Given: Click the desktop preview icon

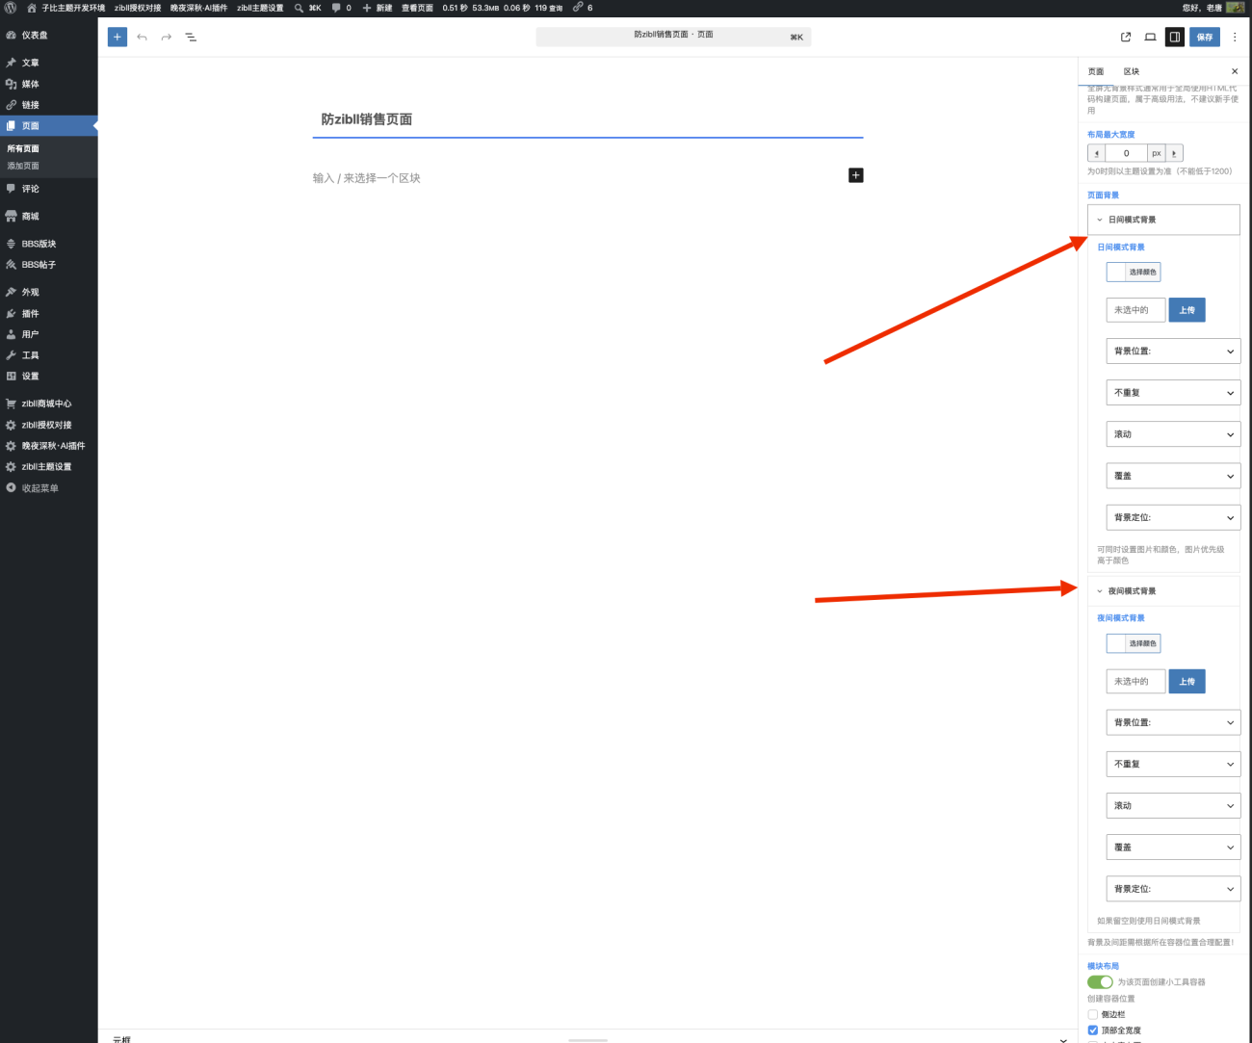Looking at the screenshot, I should [1150, 37].
